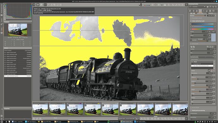Select 'CC - brush mask' history entry
The image size is (218, 123).
tap(18, 62)
